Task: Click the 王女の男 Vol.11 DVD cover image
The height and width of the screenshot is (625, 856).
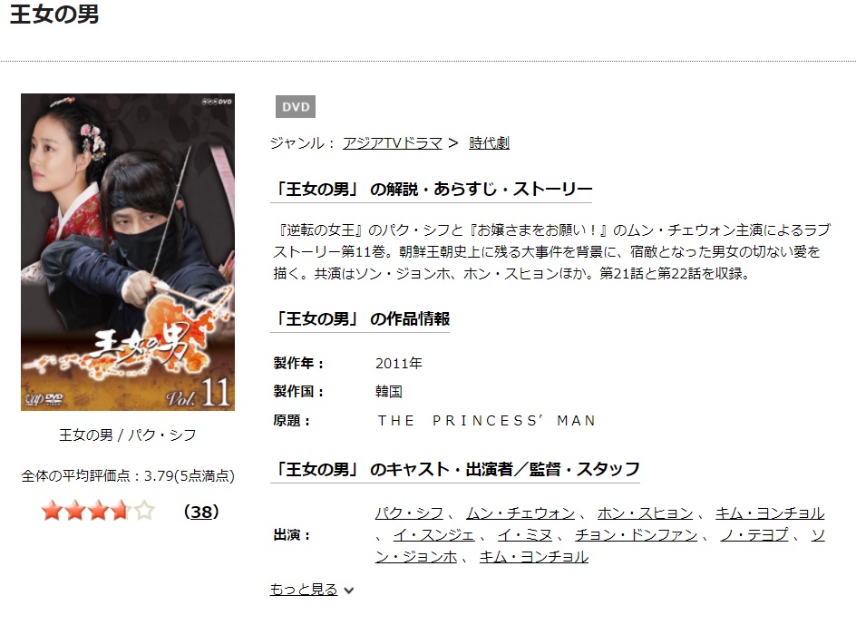Action: pyautogui.click(x=128, y=252)
